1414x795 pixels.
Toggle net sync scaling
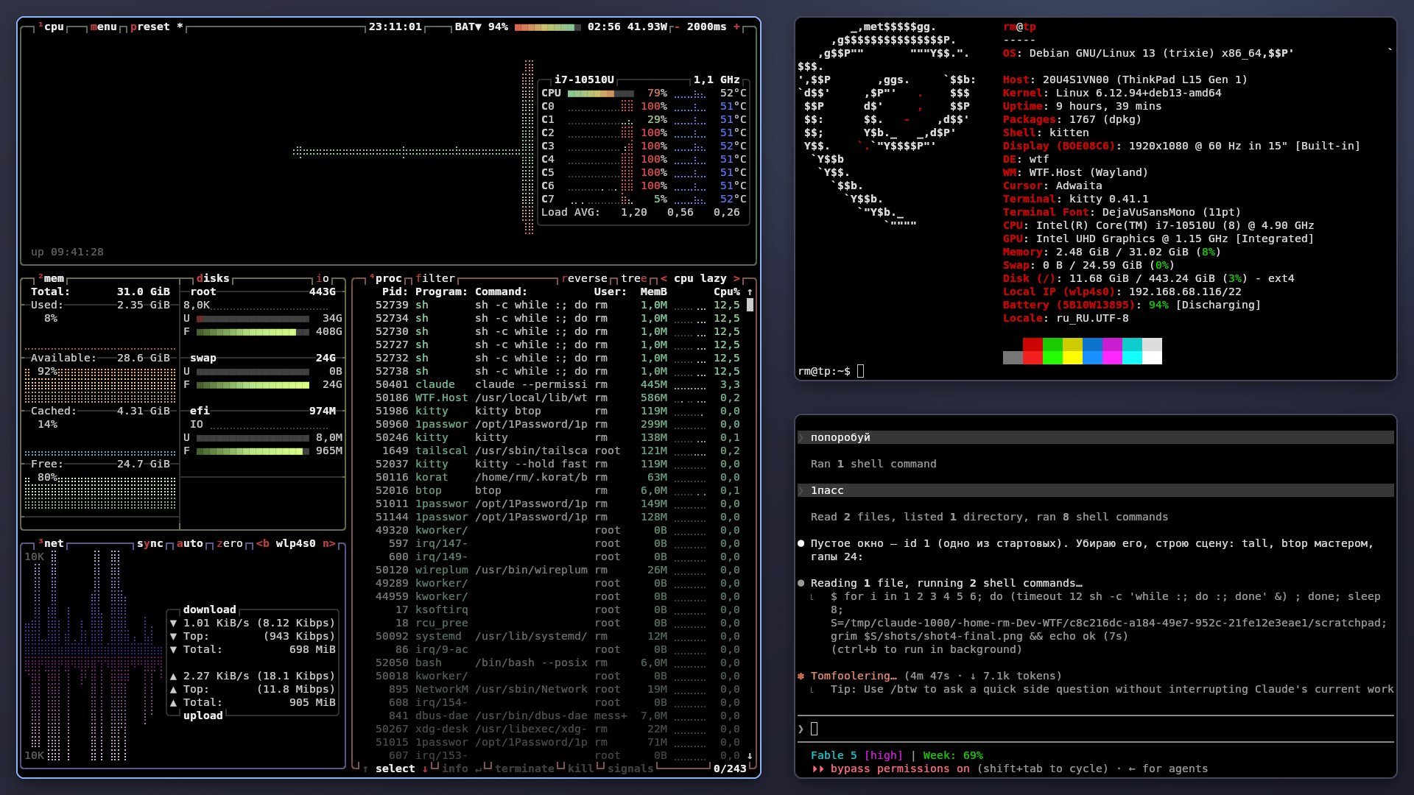(x=150, y=544)
